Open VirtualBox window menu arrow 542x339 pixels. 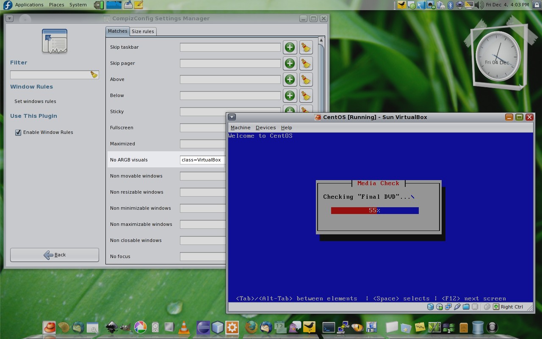pyautogui.click(x=232, y=117)
